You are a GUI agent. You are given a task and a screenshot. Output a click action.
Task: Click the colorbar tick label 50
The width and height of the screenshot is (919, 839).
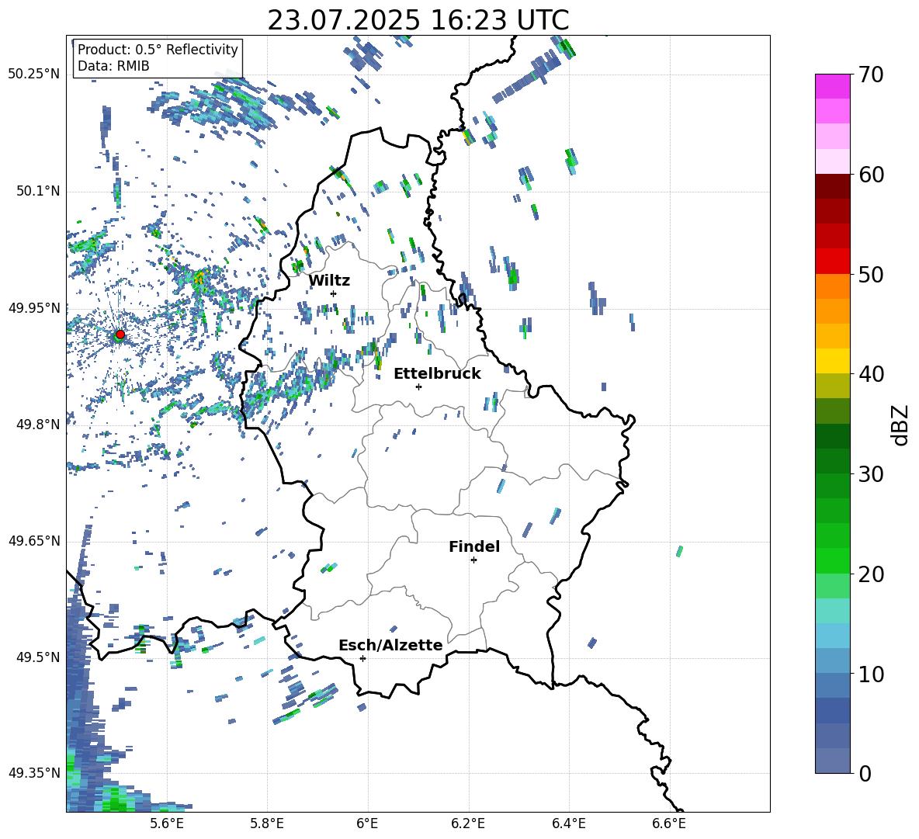(871, 275)
